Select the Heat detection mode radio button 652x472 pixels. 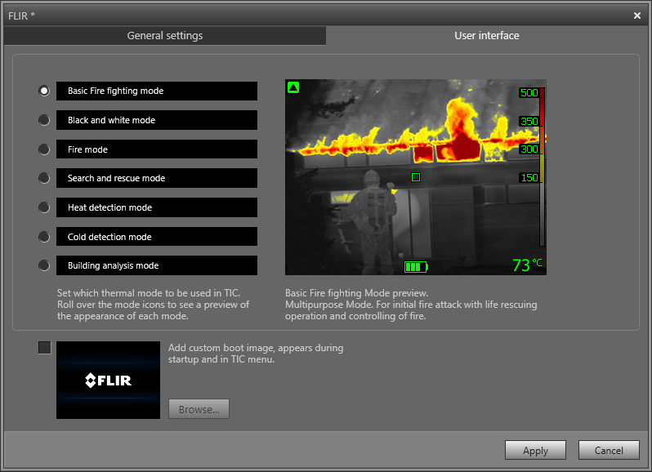click(44, 207)
